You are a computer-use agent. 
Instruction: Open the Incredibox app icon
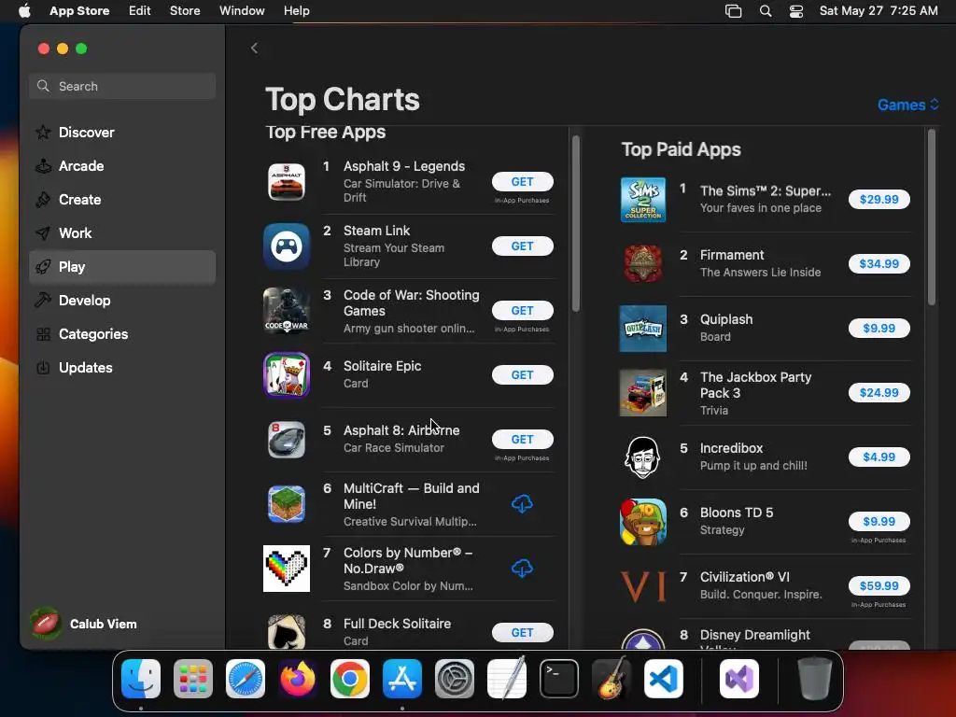point(642,457)
